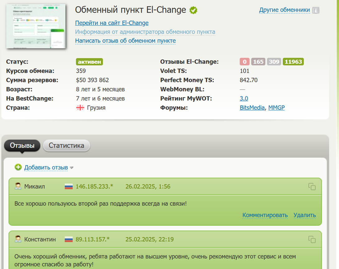
Task: Open the Другие обменники link
Action: click(x=285, y=10)
